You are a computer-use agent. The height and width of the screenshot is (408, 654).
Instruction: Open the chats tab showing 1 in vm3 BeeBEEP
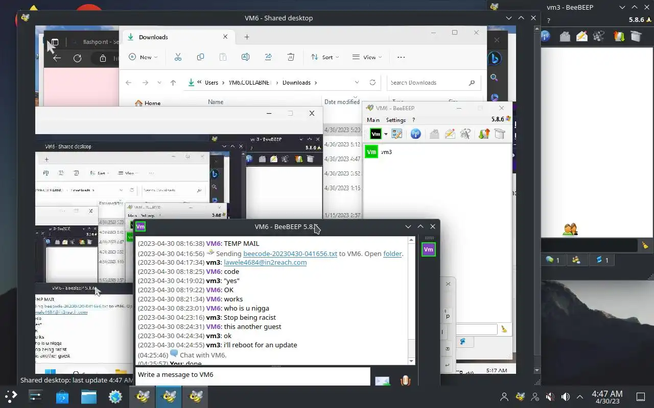[x=552, y=260]
